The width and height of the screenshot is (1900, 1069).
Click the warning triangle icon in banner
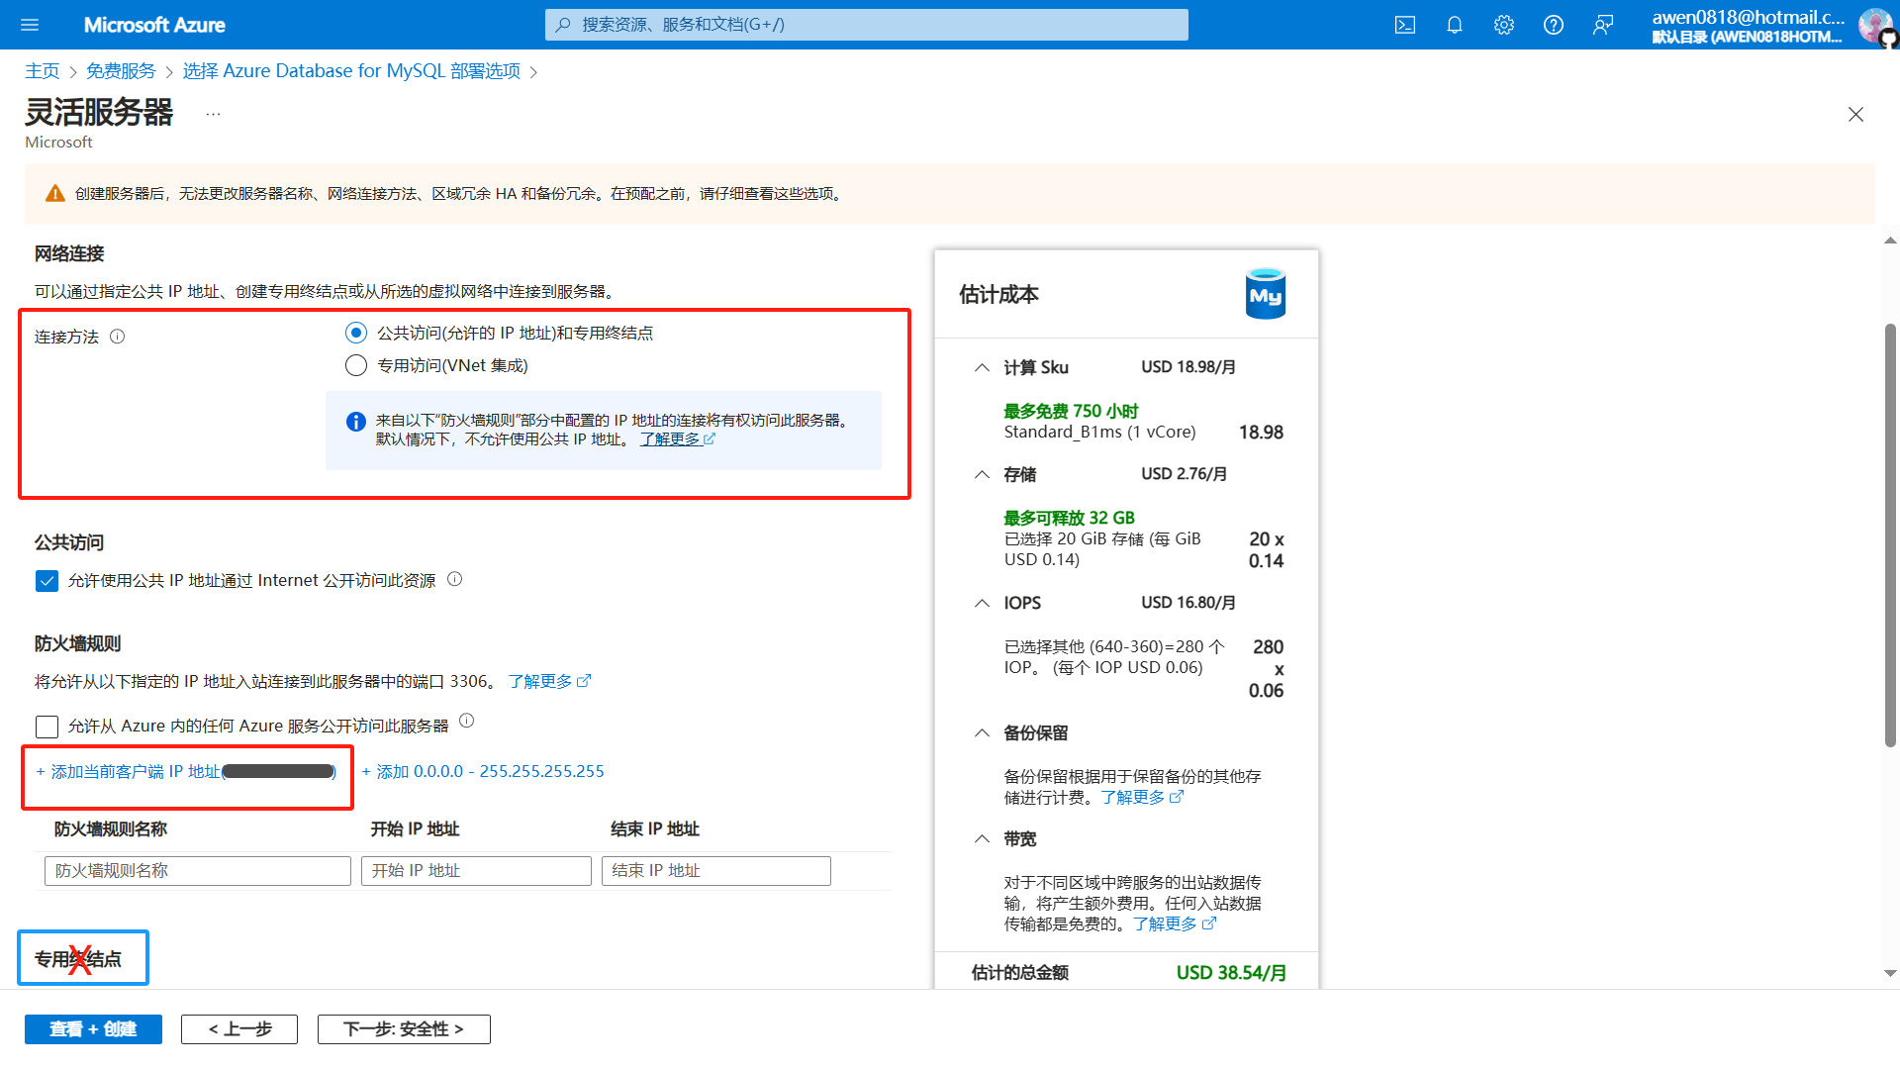[x=55, y=193]
